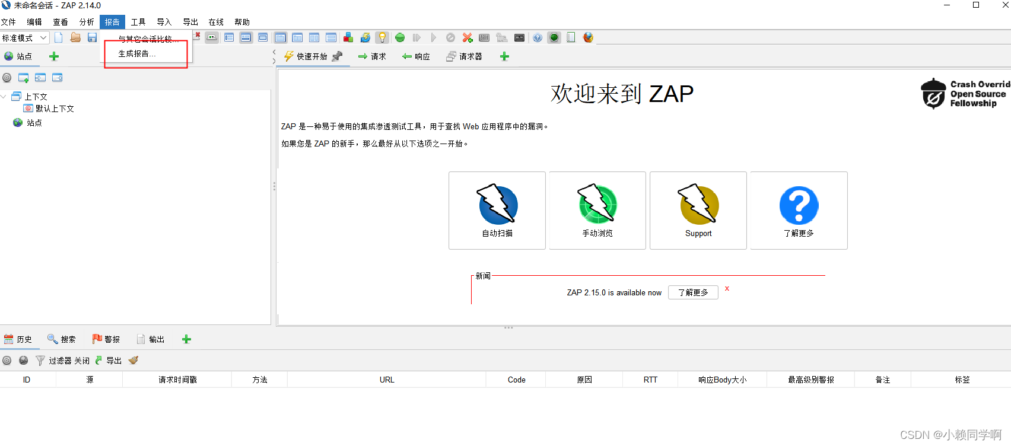The height and width of the screenshot is (446, 1011).
Task: Choose the compare-with-another-session item in 报告 menu
Action: click(146, 39)
